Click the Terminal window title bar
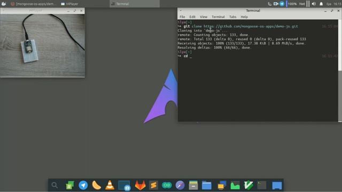This screenshot has height=192, width=342. point(253,11)
